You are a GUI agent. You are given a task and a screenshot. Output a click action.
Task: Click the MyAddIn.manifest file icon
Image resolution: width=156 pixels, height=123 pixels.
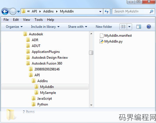click(x=102, y=36)
